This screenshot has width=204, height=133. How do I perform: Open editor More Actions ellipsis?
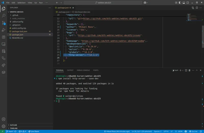pyautogui.click(x=201, y=8)
